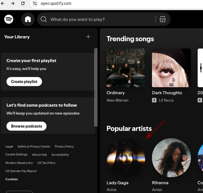Open Lady Gaga artist photo
The image size is (203, 193).
[x=126, y=158]
